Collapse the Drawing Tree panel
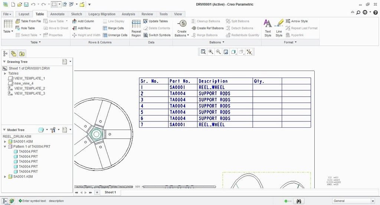The height and width of the screenshot is (205, 380). [4, 62]
